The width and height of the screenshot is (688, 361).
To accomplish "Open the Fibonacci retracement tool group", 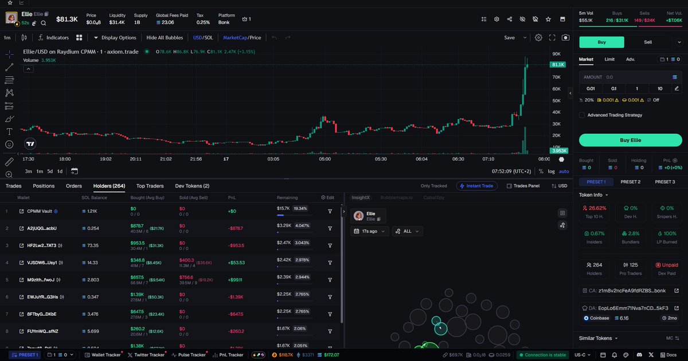I will tap(9, 80).
